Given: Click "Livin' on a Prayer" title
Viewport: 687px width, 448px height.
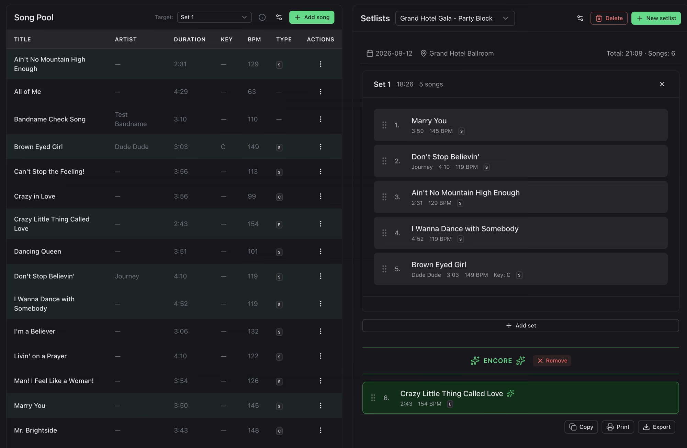Looking at the screenshot, I should click(40, 356).
